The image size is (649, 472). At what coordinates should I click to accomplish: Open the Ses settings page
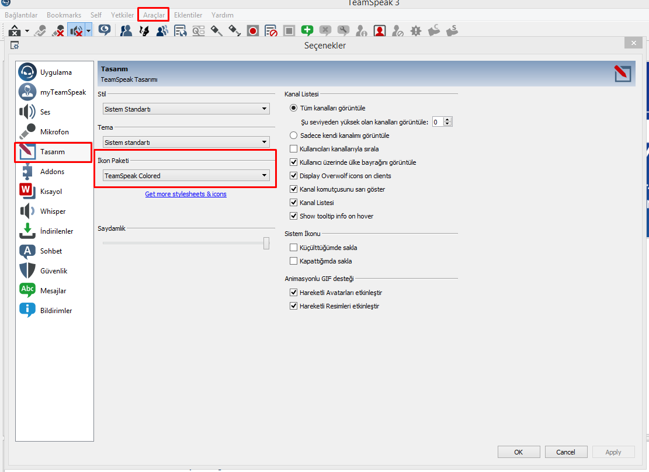[54, 112]
